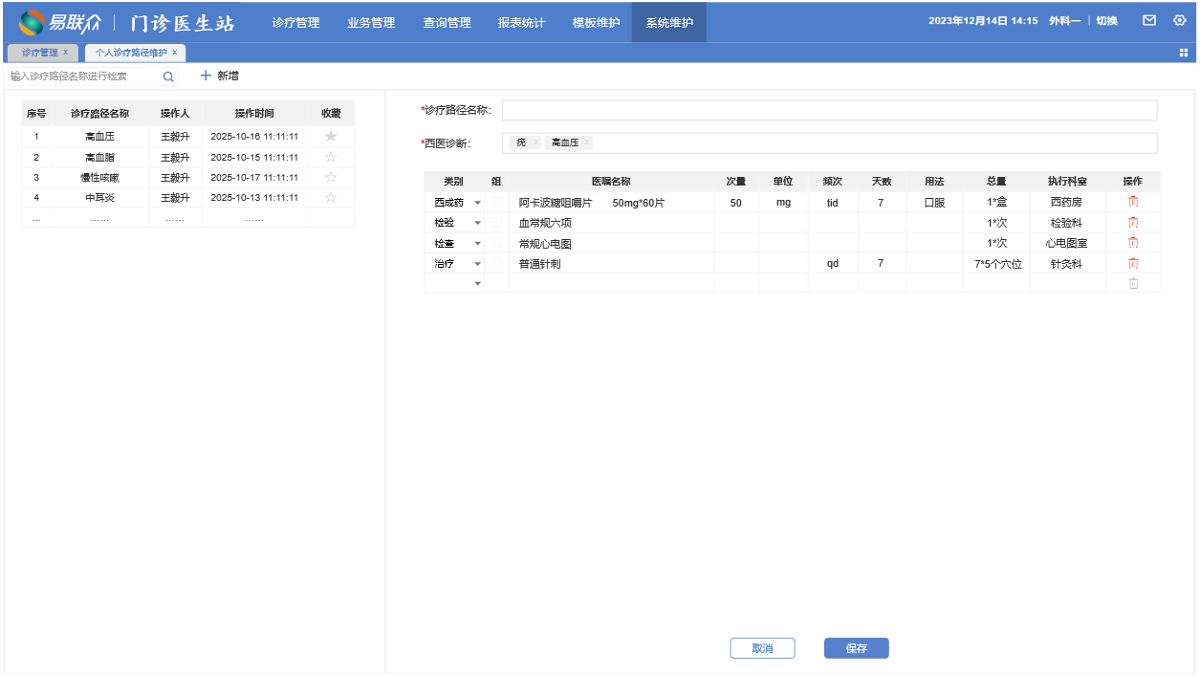The image size is (1200, 677).
Task: Click the 2025-10-17 11:11:11 time cell
Action: coord(254,177)
